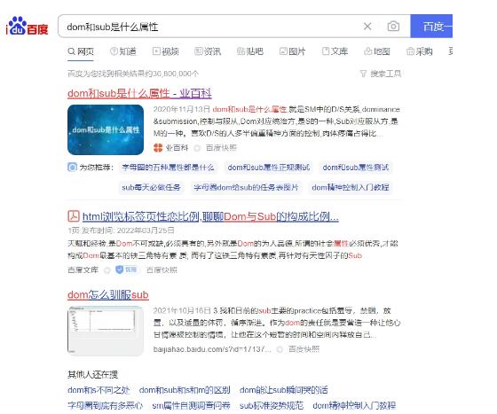Open camera image search icon

coord(393,27)
